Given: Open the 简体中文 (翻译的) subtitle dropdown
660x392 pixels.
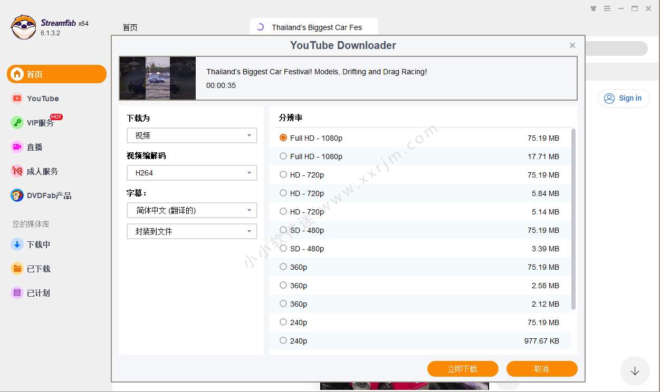Looking at the screenshot, I should (x=192, y=210).
